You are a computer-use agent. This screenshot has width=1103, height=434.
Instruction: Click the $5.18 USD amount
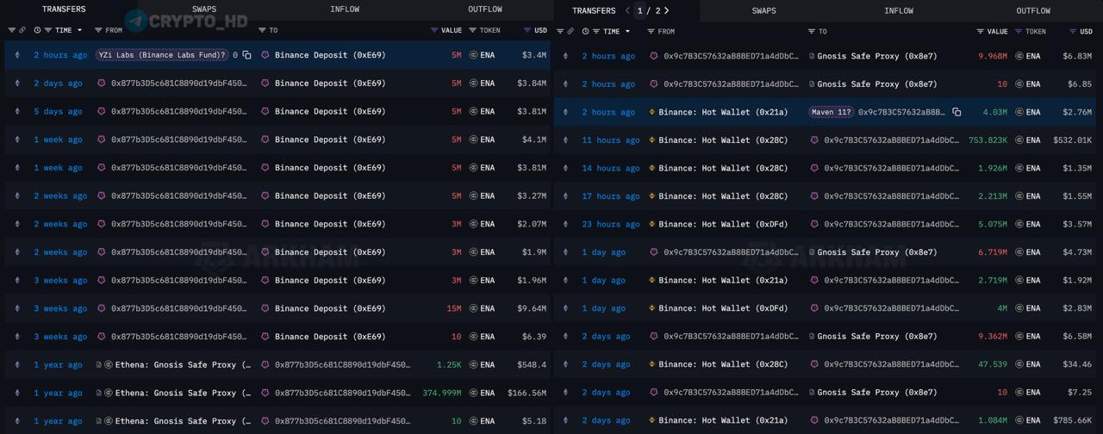[x=533, y=421]
